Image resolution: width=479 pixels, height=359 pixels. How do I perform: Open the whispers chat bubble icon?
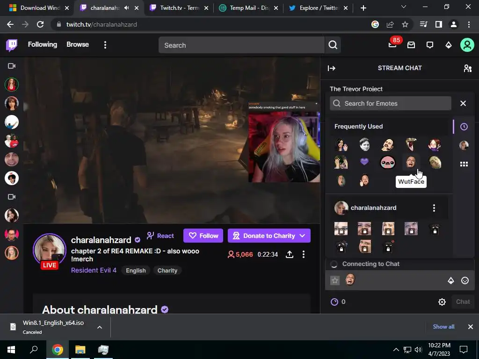pyautogui.click(x=430, y=45)
